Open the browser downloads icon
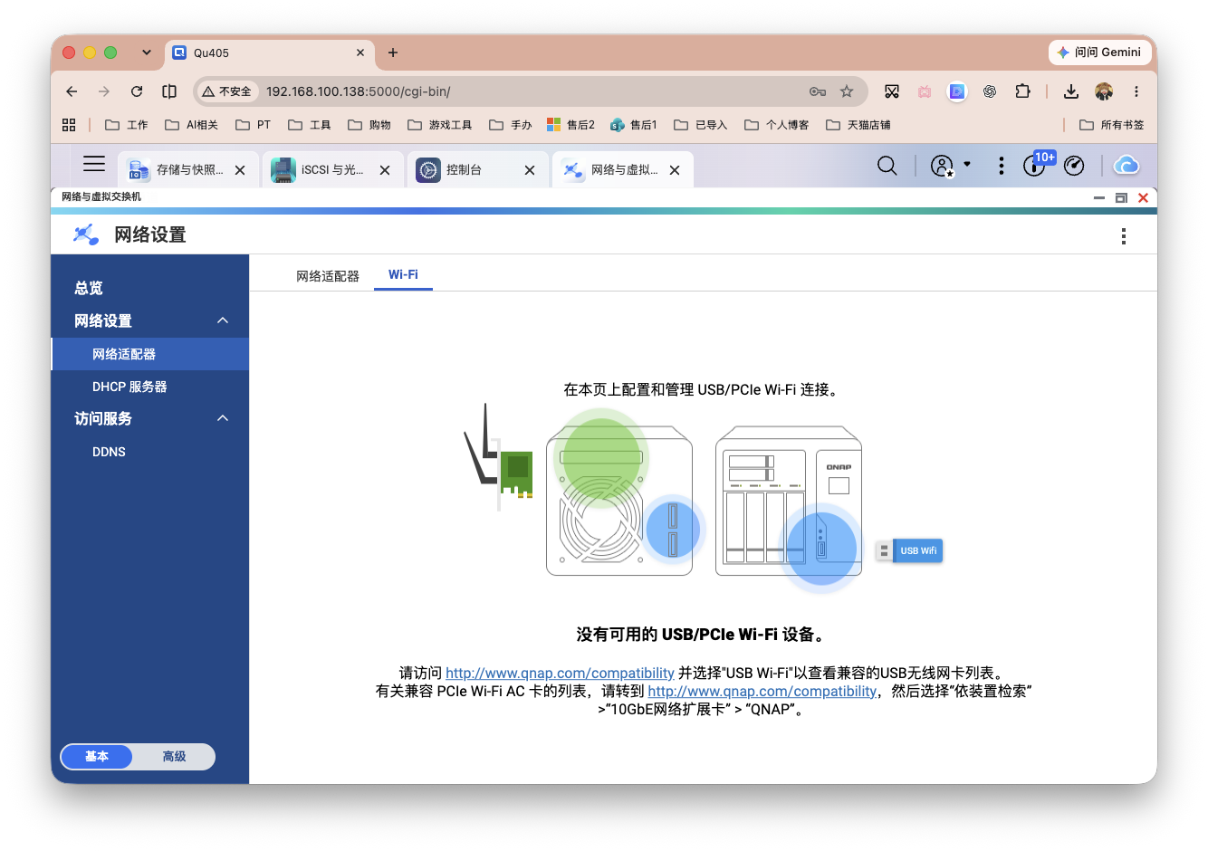 (x=1071, y=91)
